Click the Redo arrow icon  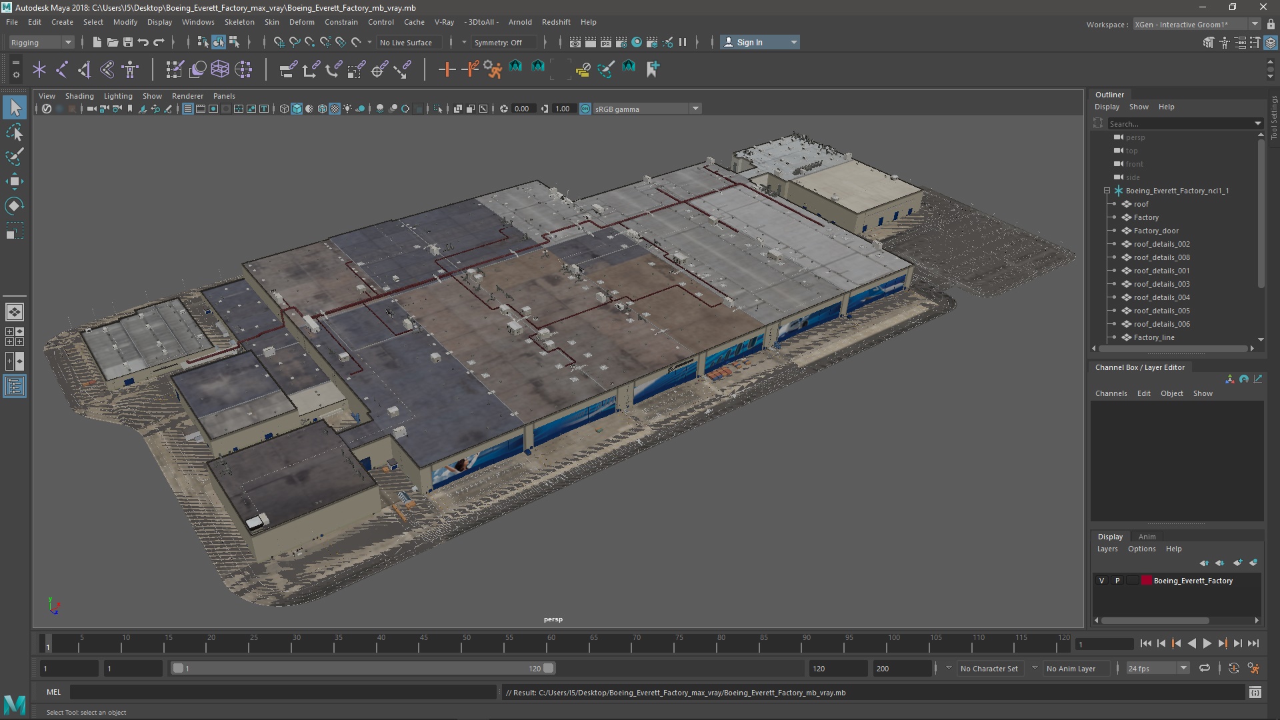pos(159,43)
